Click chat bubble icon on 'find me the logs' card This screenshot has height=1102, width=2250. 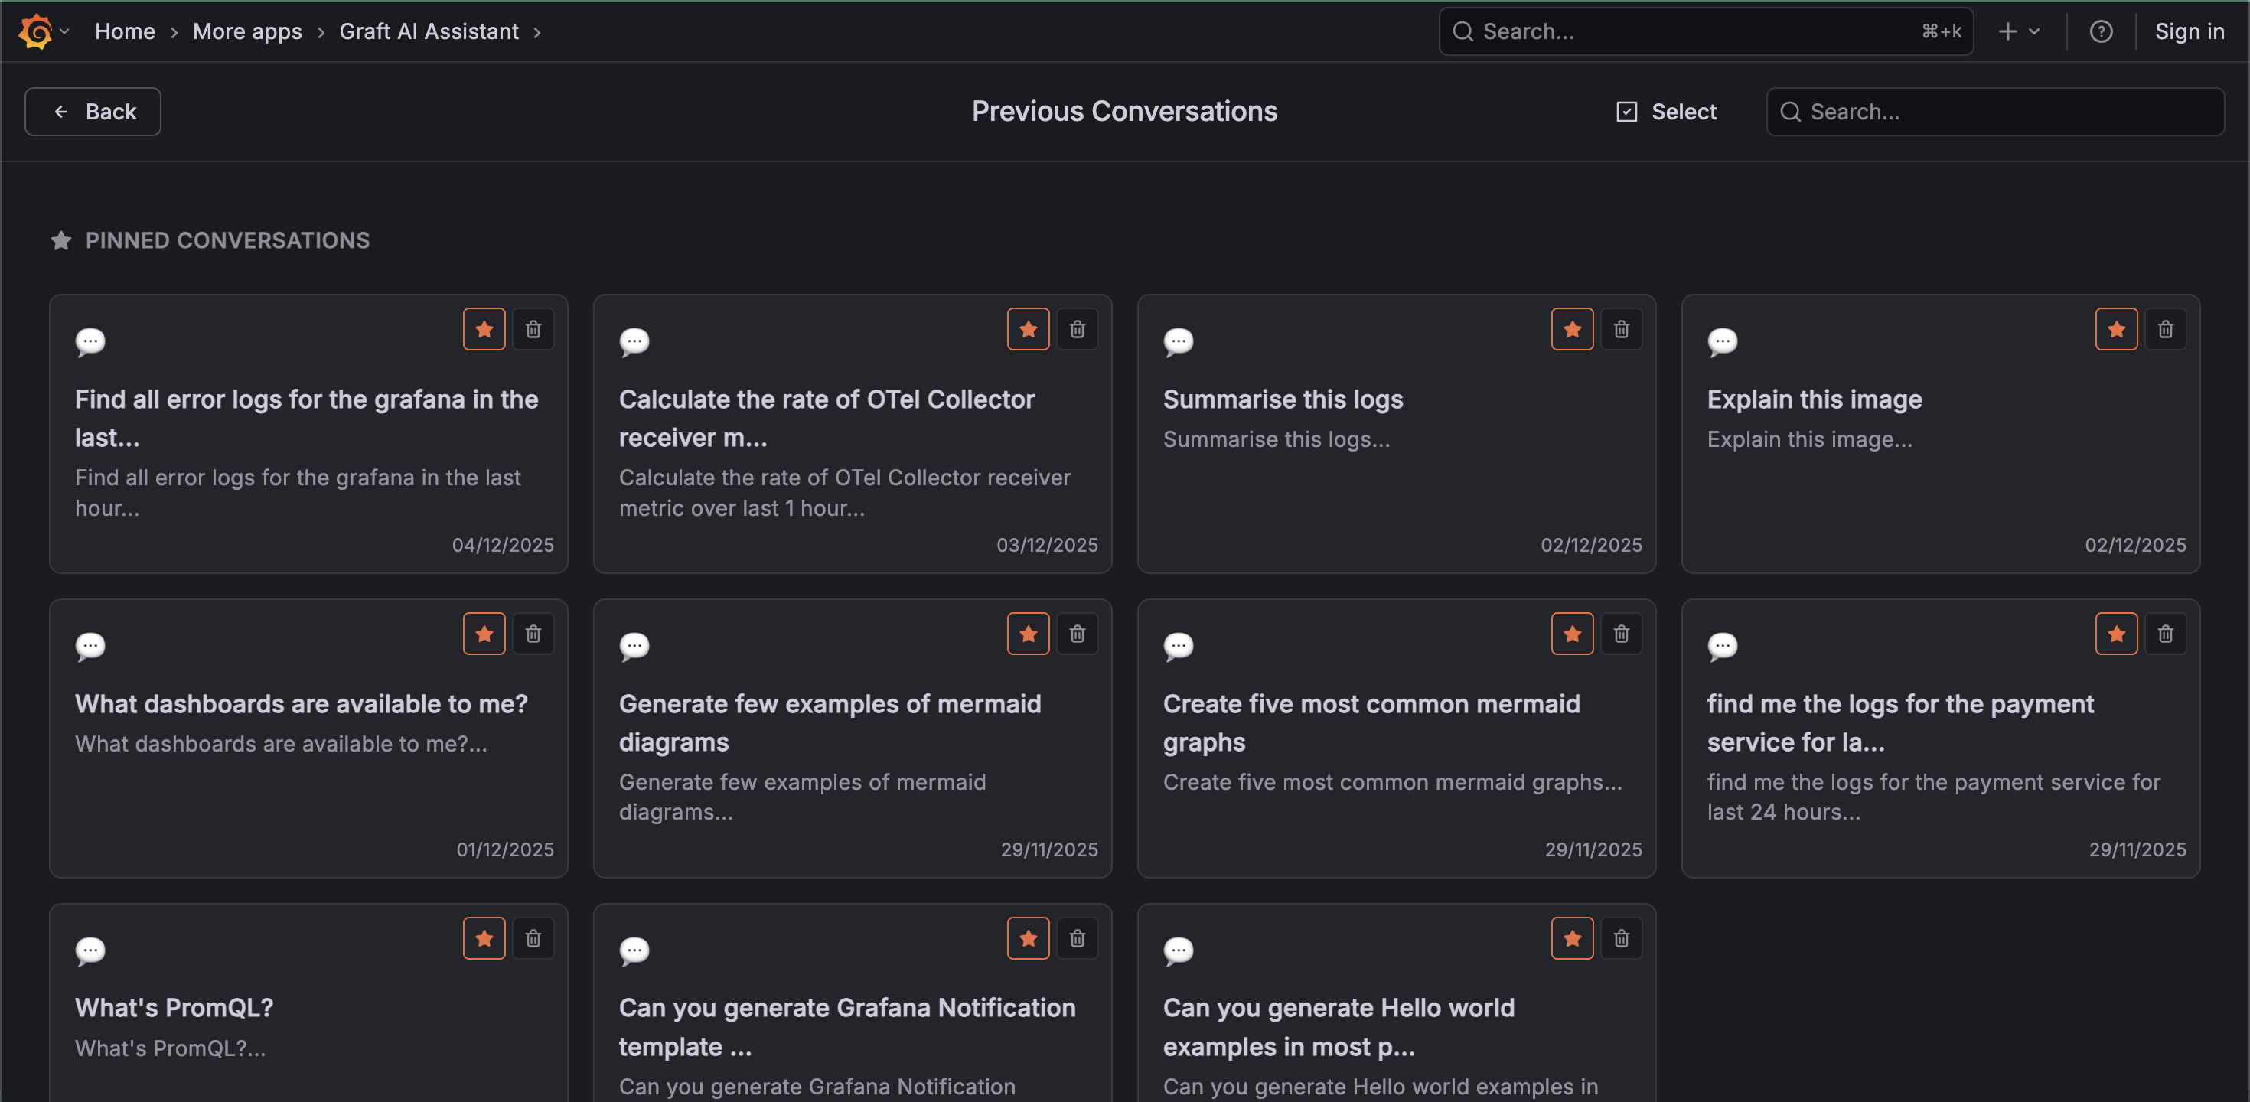(x=1723, y=646)
